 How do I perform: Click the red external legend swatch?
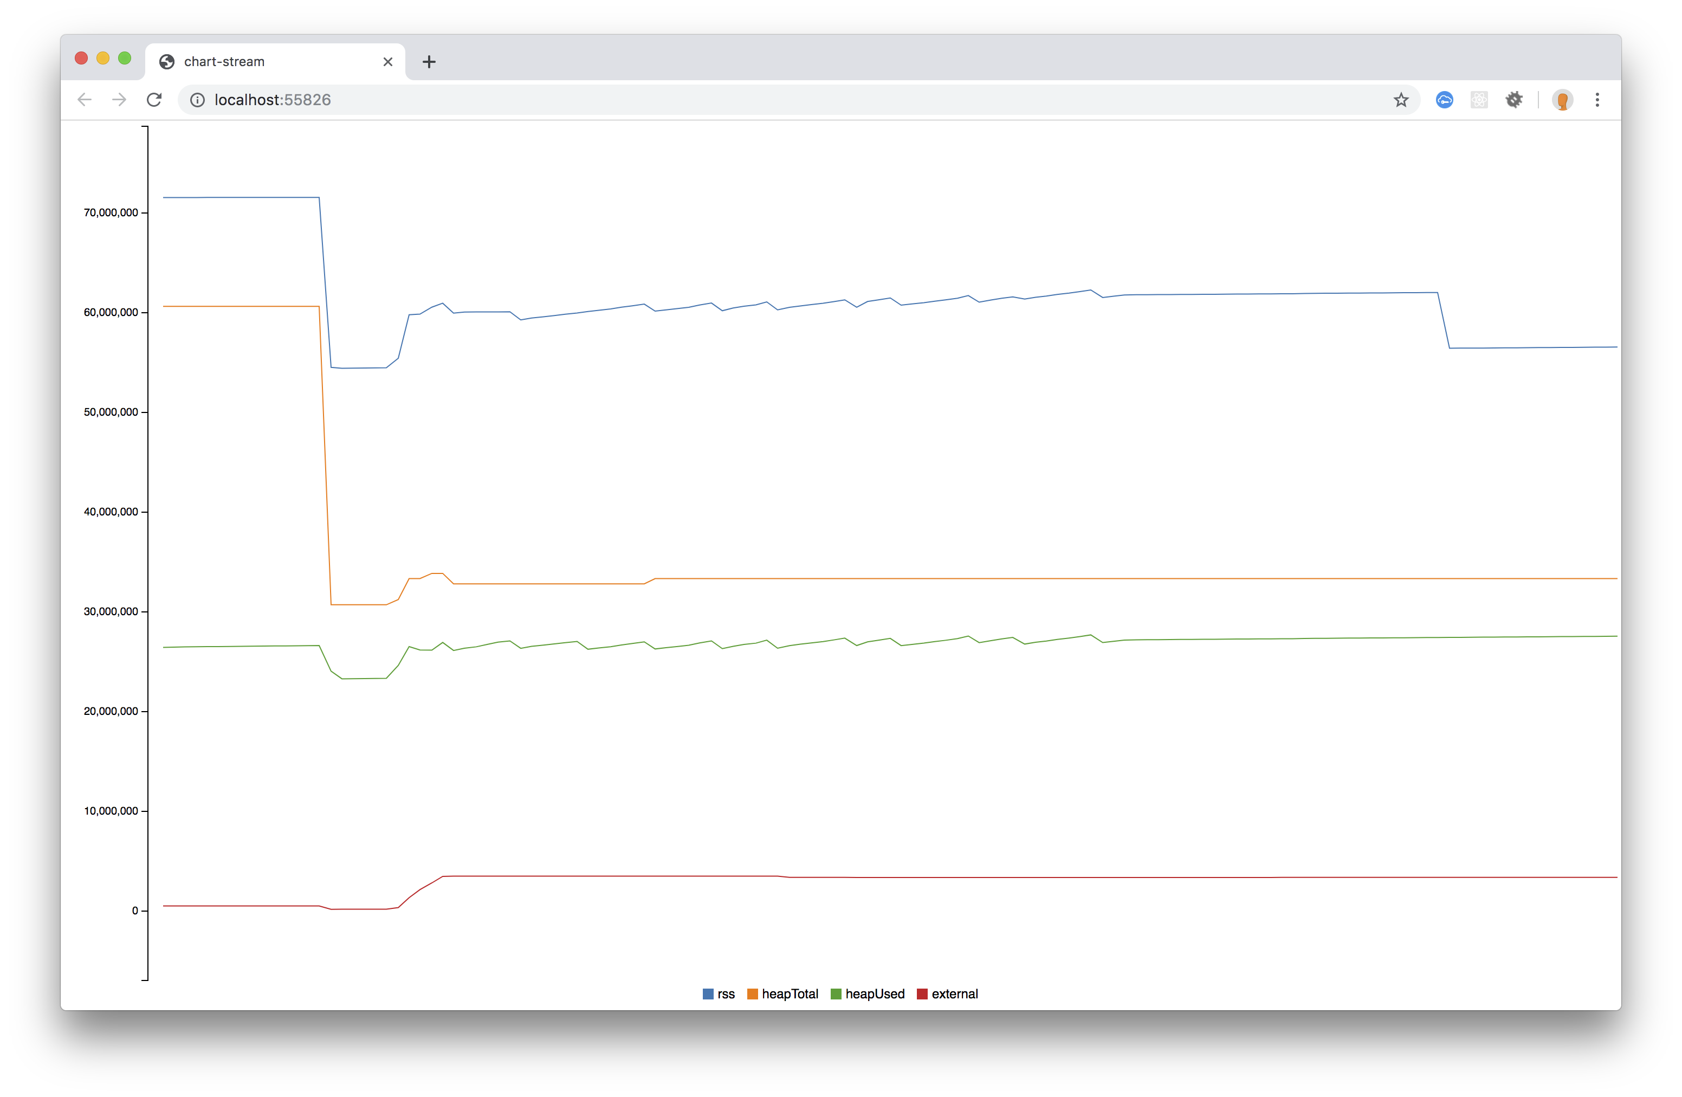(922, 994)
